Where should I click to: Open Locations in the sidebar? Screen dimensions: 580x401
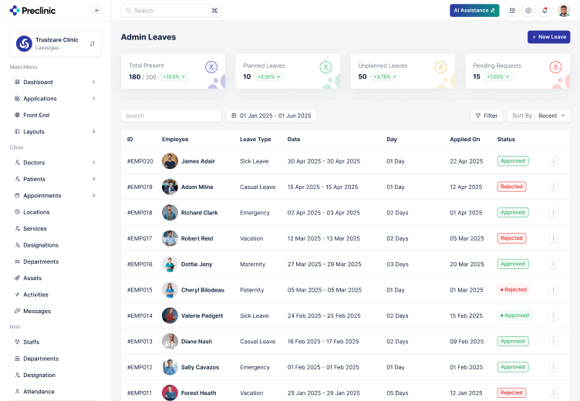click(x=36, y=212)
